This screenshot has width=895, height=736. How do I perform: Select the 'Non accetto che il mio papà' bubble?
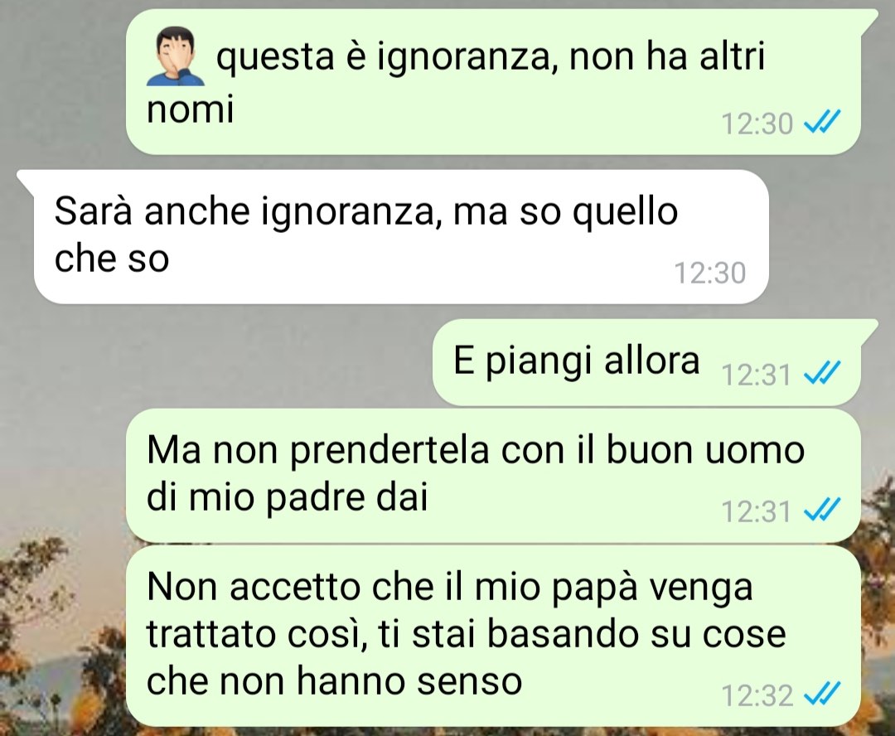pyautogui.click(x=493, y=636)
